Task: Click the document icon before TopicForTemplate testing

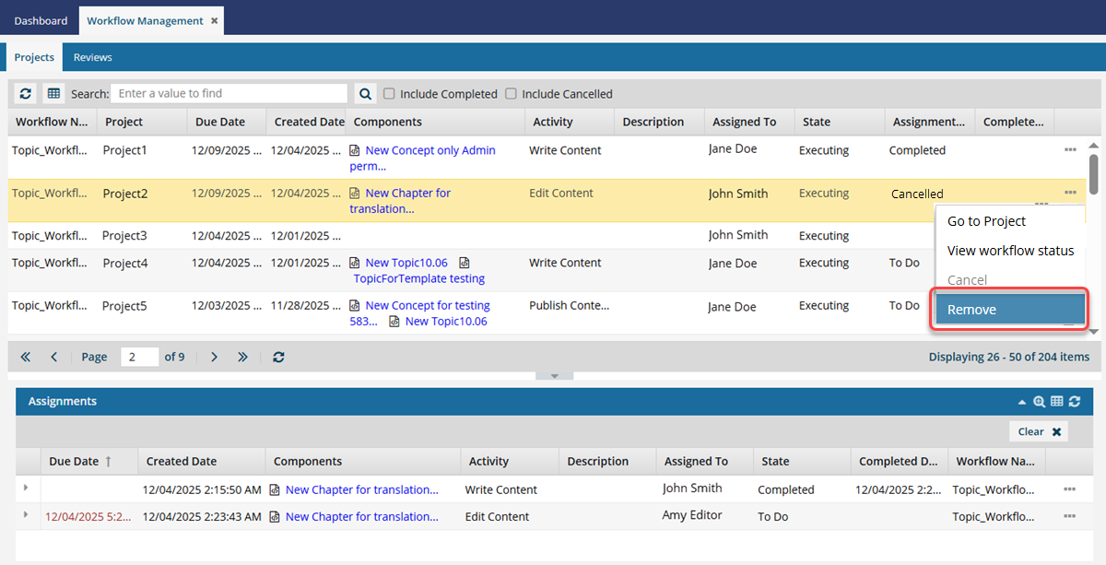Action: coord(465,263)
